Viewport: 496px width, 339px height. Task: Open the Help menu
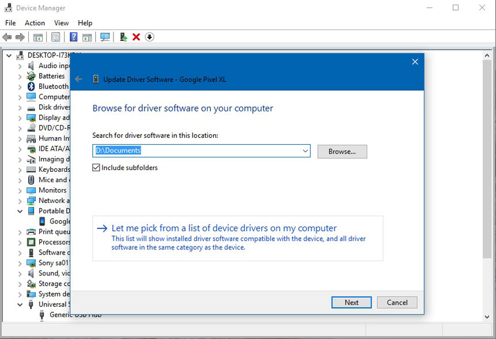coord(85,23)
